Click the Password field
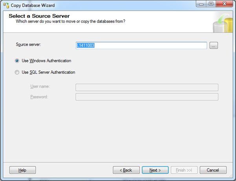 tap(146, 97)
